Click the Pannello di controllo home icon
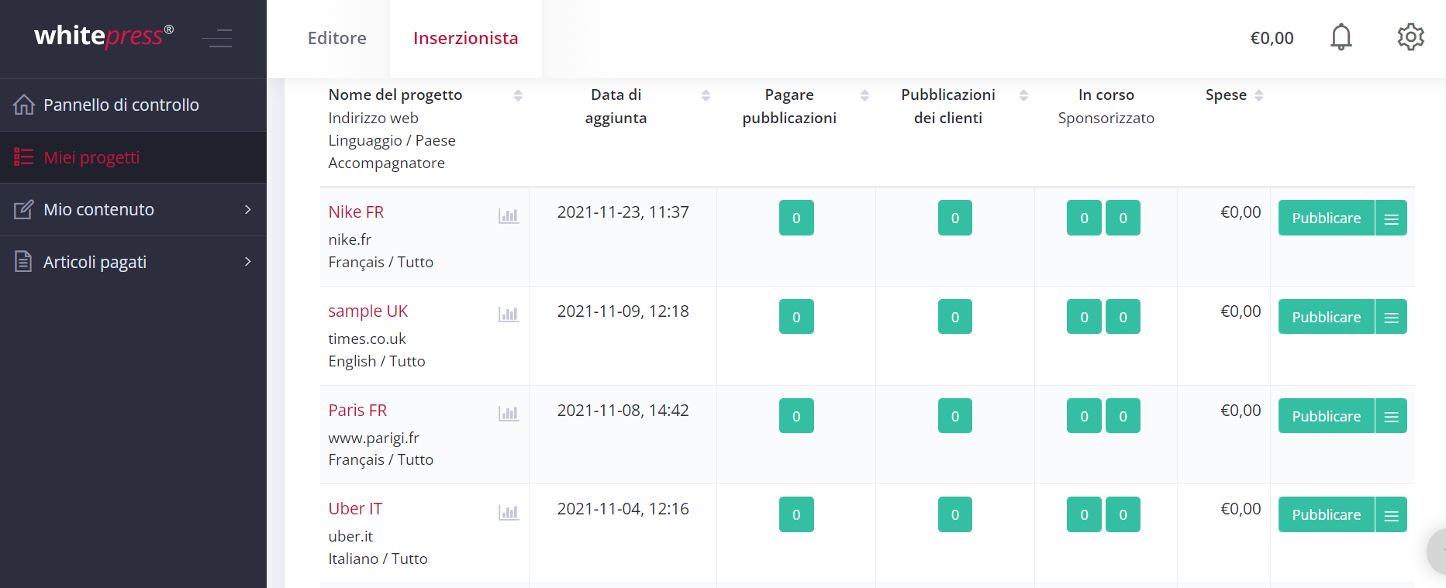This screenshot has height=588, width=1446. pyautogui.click(x=24, y=105)
